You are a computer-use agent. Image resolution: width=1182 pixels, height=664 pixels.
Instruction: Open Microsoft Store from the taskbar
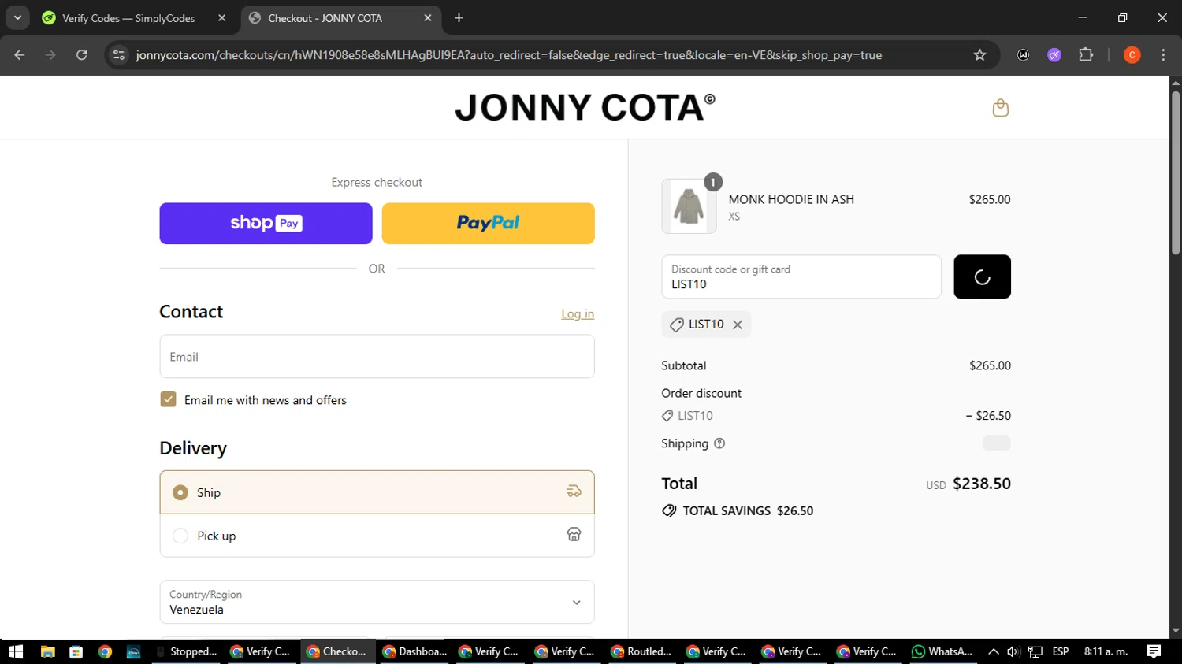tap(76, 651)
